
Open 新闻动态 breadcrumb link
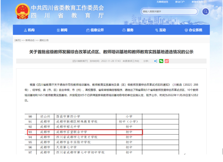30,40
